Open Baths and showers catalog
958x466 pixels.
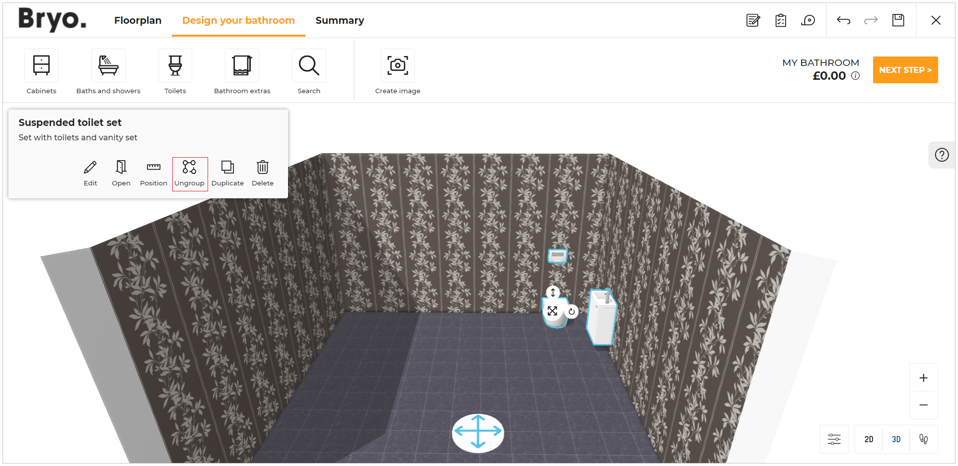coord(108,66)
